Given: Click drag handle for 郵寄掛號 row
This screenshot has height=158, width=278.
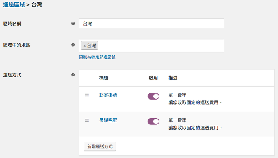Looking at the screenshot, I should pyautogui.click(x=87, y=95).
